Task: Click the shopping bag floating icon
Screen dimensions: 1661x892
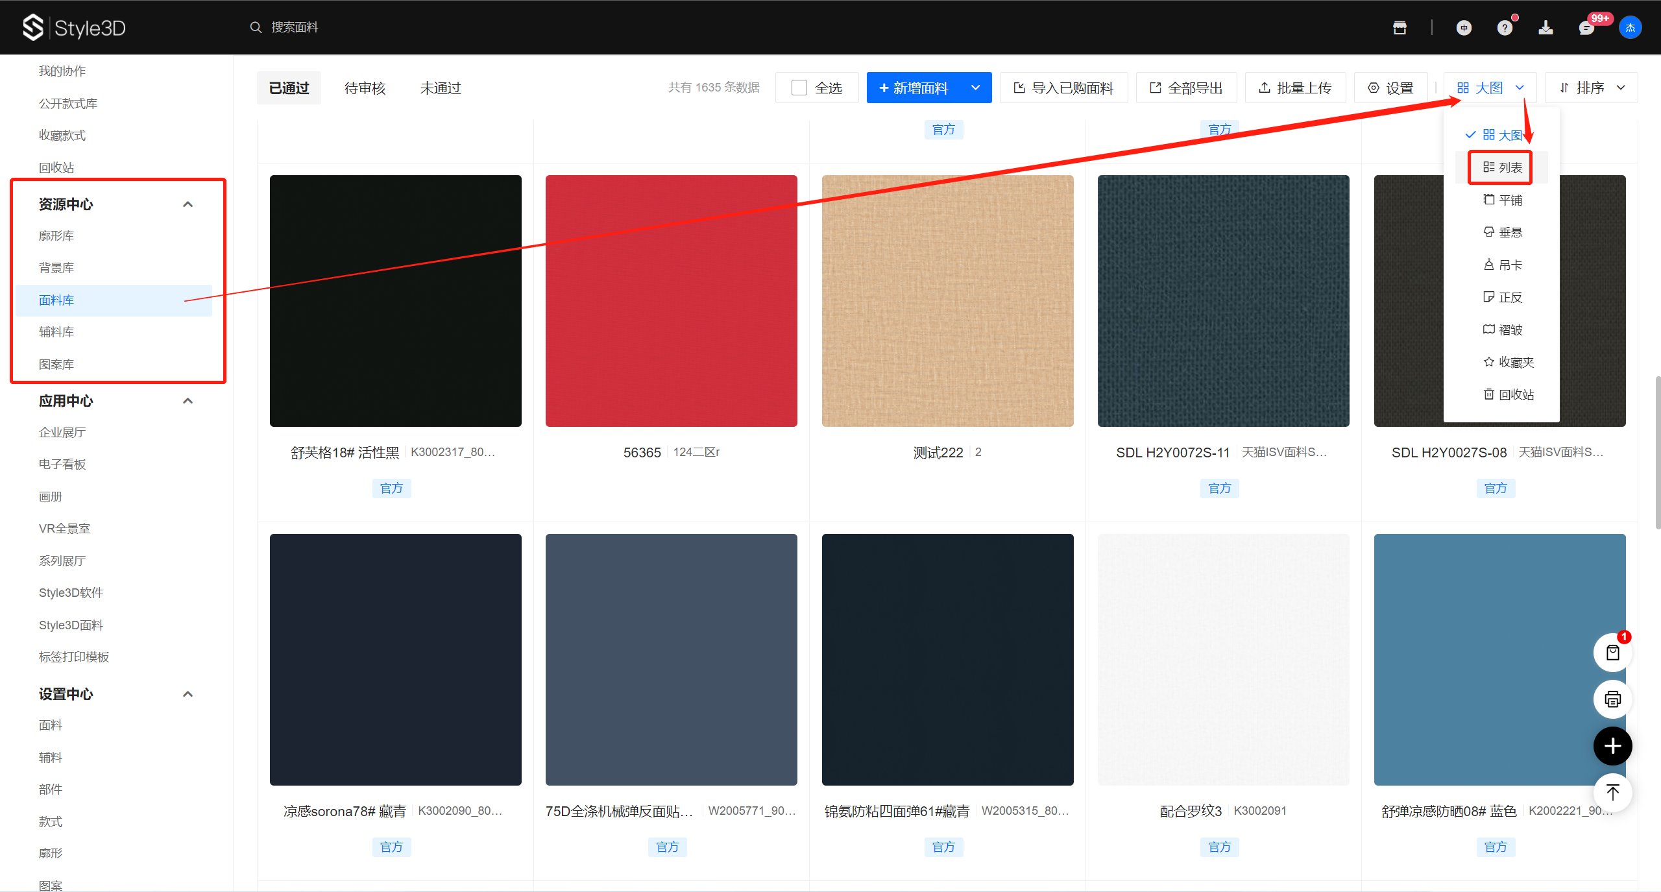Action: [1612, 653]
